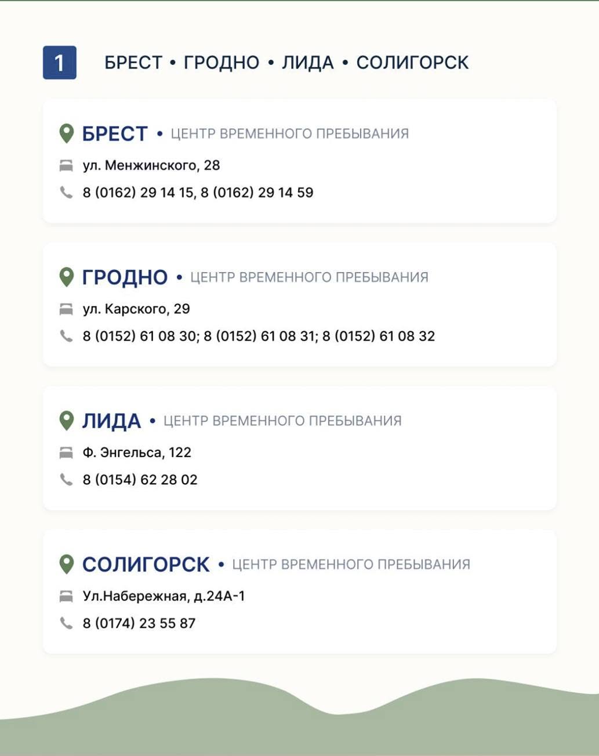
Task: Click the green location pin beside БРЕСТ
Action: coord(67,133)
